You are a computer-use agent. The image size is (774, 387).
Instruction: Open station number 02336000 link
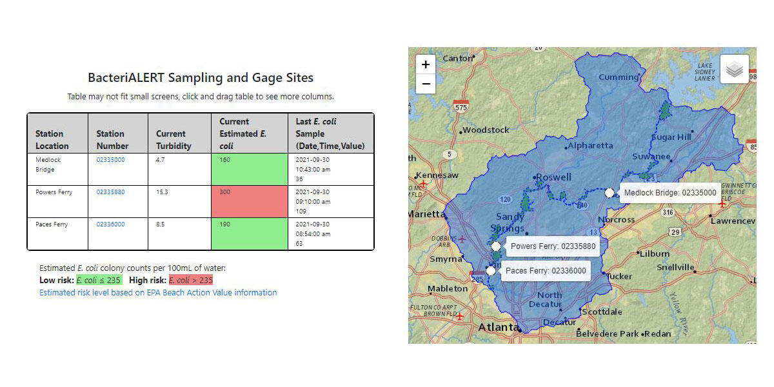[x=111, y=224]
